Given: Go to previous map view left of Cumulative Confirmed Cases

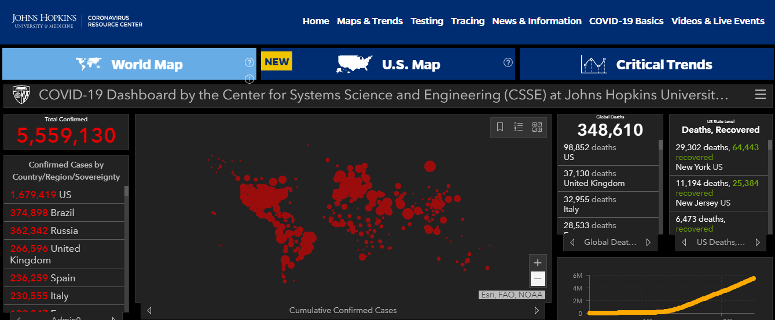Looking at the screenshot, I should (149, 310).
